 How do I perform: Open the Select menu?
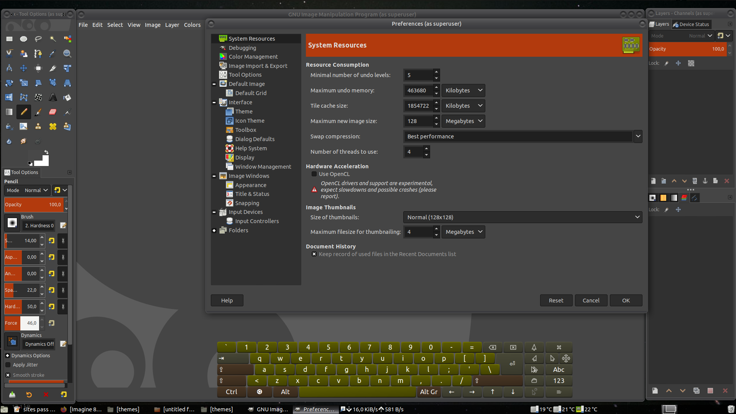pyautogui.click(x=115, y=25)
